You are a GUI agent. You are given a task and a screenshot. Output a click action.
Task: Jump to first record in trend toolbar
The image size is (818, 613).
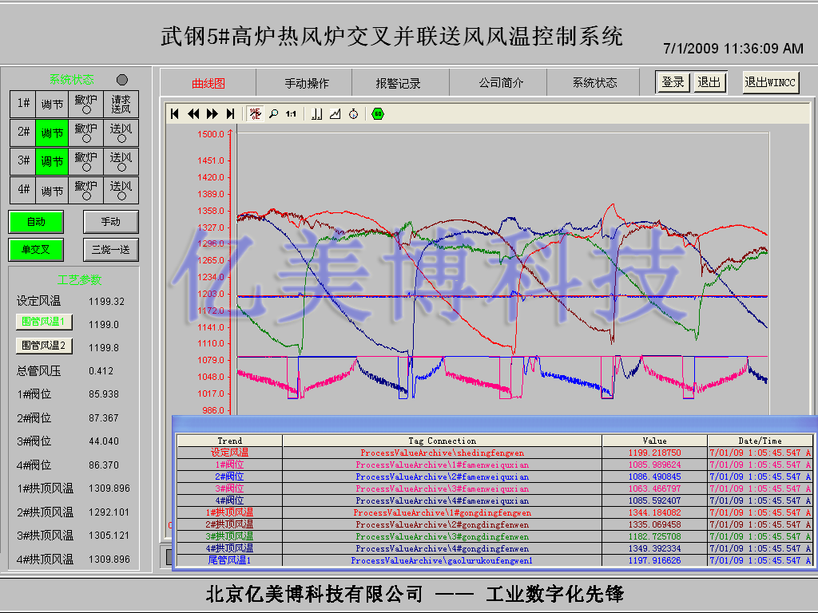pos(175,114)
